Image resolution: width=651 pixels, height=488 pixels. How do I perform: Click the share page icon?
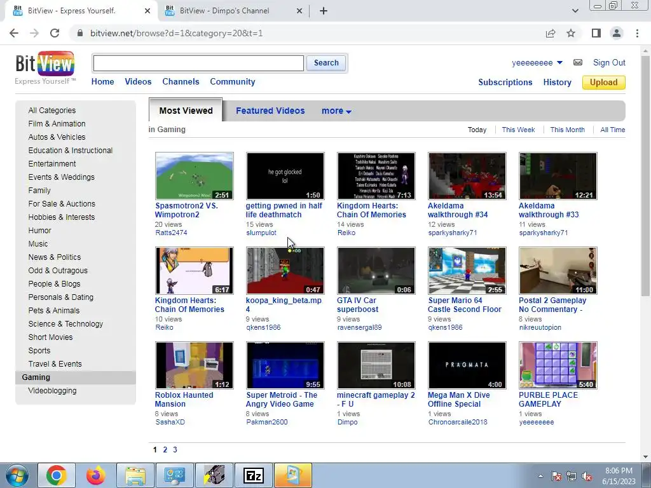[x=551, y=33]
